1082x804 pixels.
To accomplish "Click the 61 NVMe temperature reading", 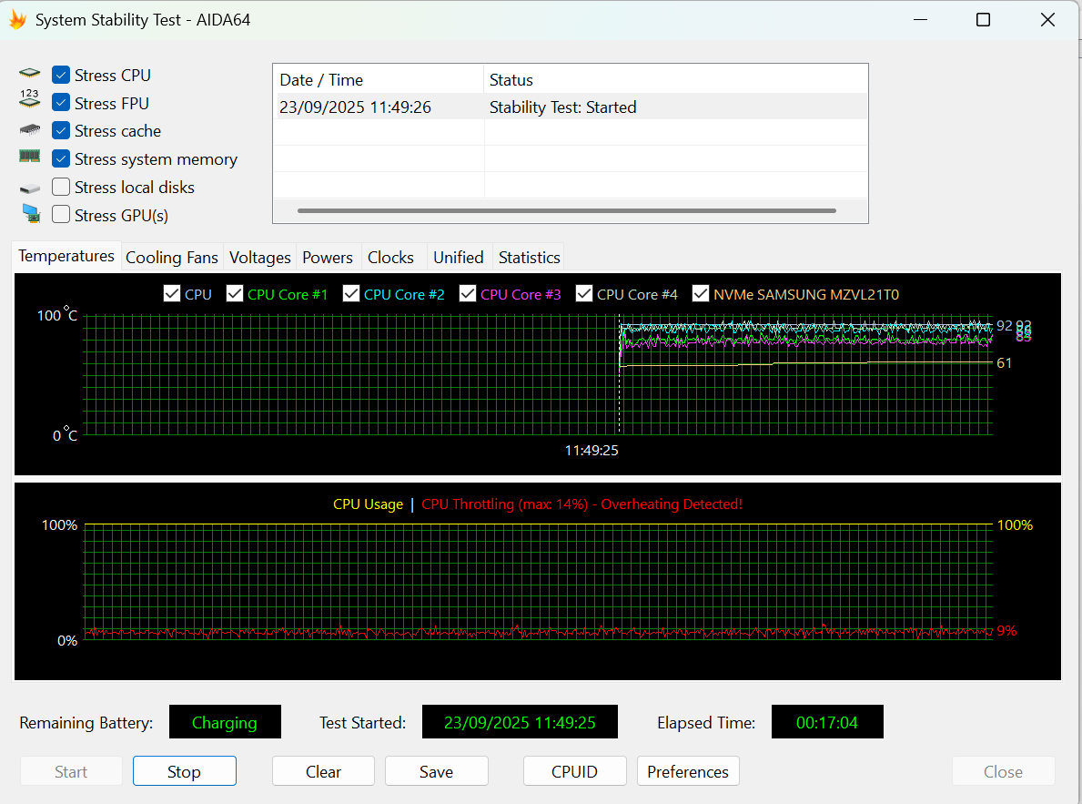I will pos(1004,363).
